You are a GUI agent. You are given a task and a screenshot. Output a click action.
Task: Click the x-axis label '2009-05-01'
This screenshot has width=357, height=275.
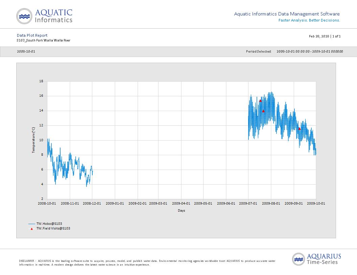(x=203, y=204)
